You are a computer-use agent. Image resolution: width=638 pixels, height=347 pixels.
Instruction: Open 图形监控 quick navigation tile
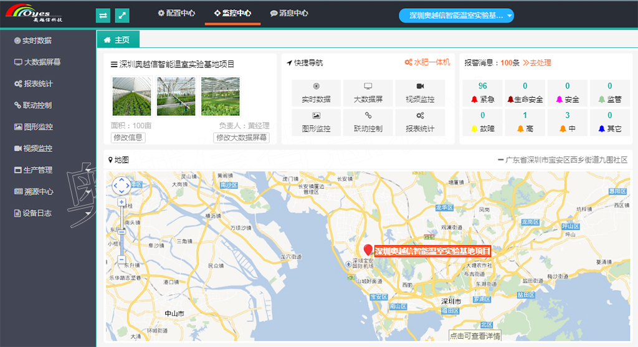(x=316, y=122)
